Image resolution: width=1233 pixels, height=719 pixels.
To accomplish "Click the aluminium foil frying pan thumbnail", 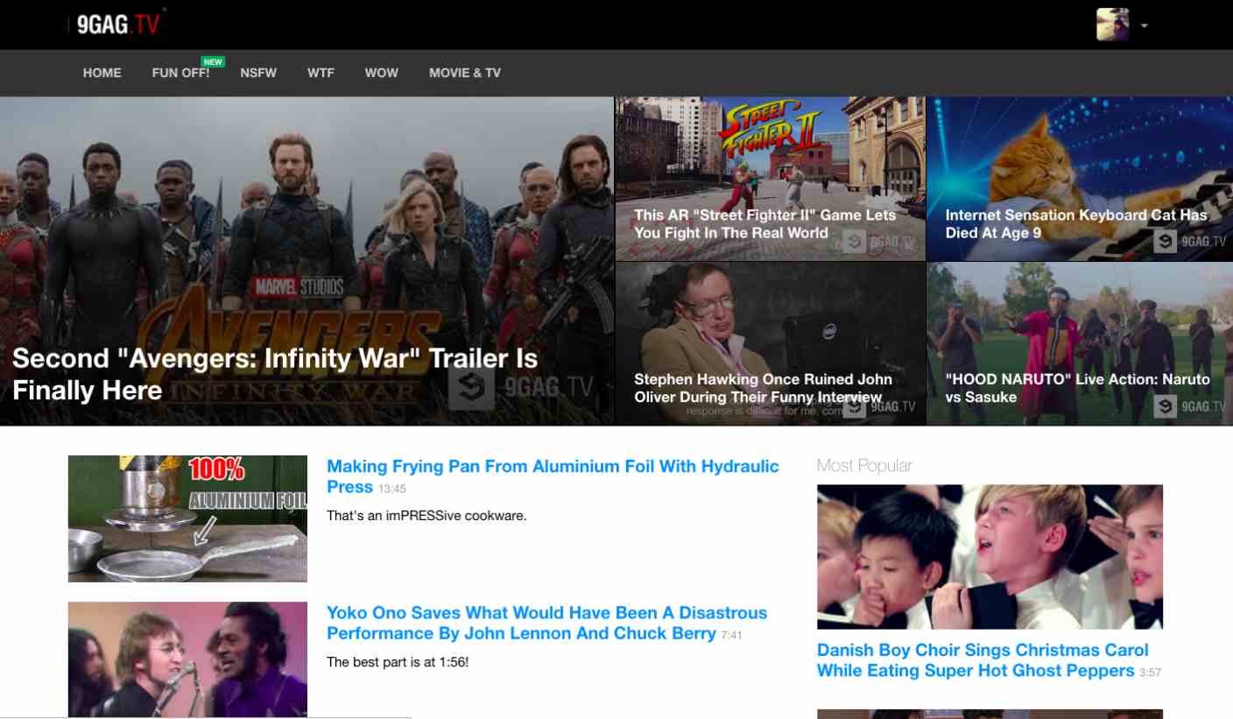I will (187, 518).
